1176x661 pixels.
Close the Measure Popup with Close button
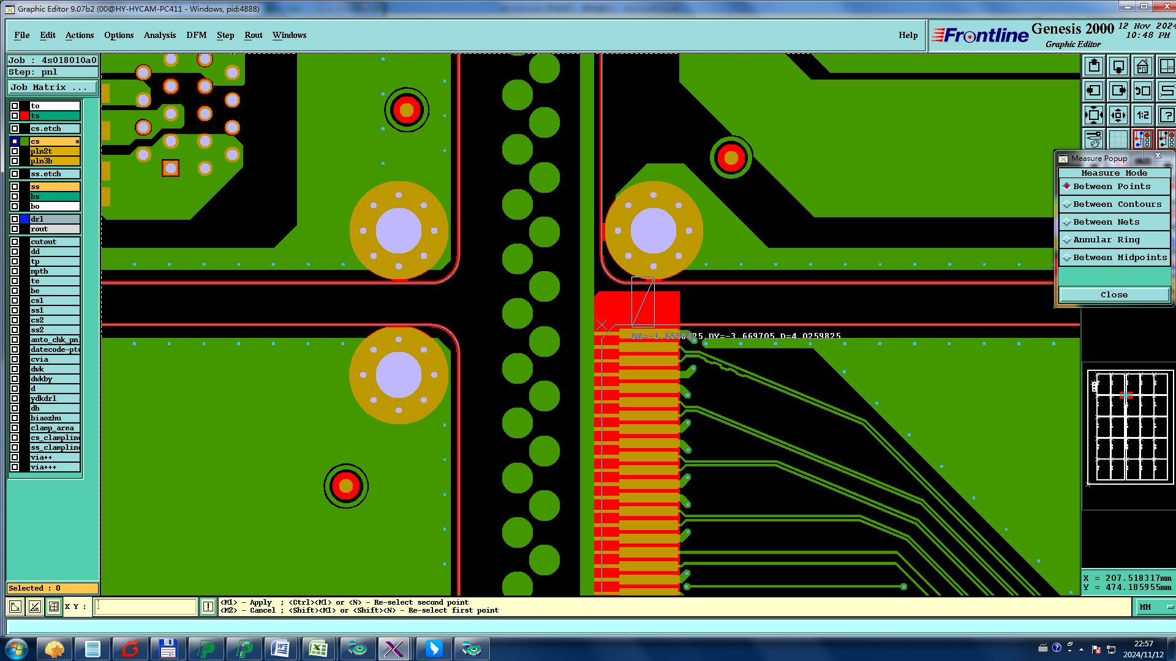tap(1114, 294)
